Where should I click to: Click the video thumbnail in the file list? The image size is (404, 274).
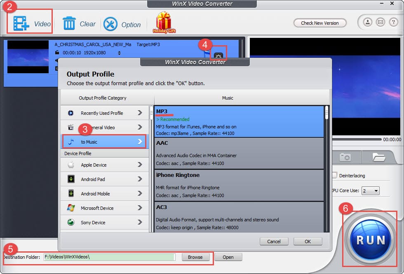(28, 57)
